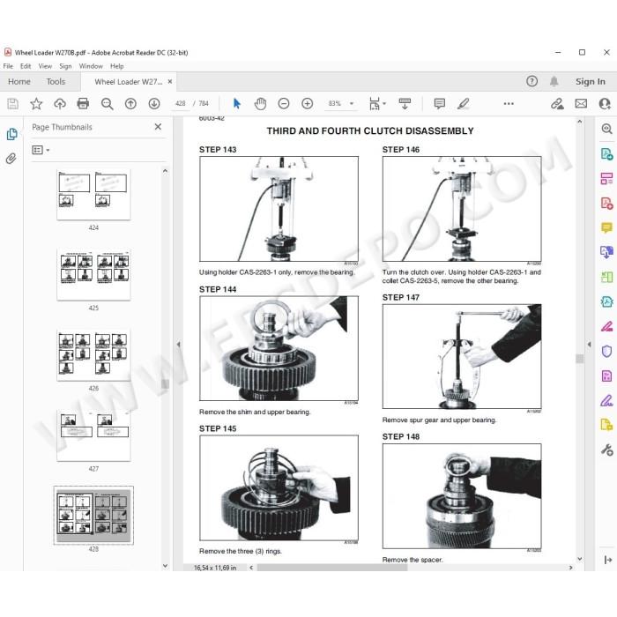Switch to the Tools tab

(56, 81)
